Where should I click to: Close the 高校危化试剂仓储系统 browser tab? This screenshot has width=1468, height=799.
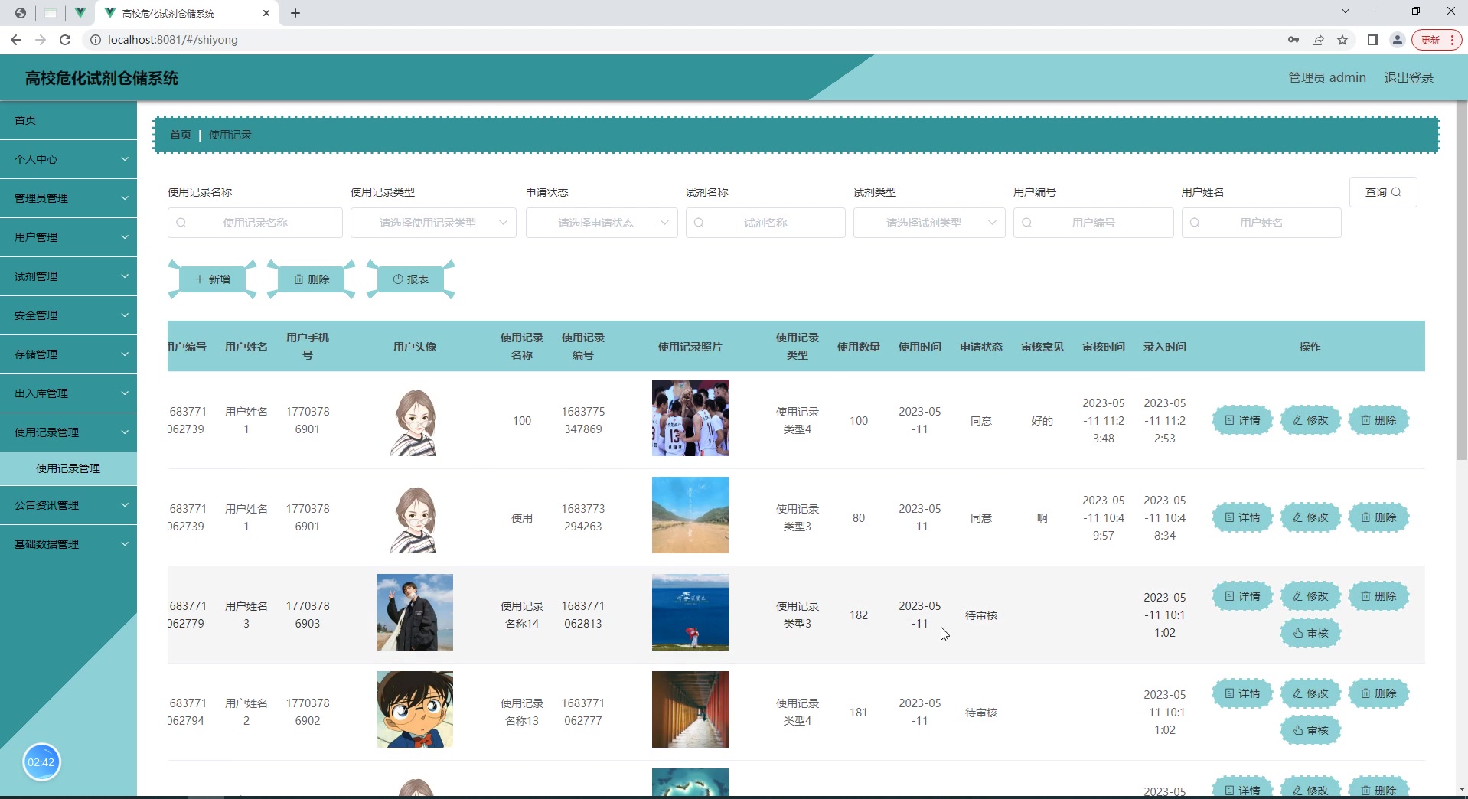point(266,13)
